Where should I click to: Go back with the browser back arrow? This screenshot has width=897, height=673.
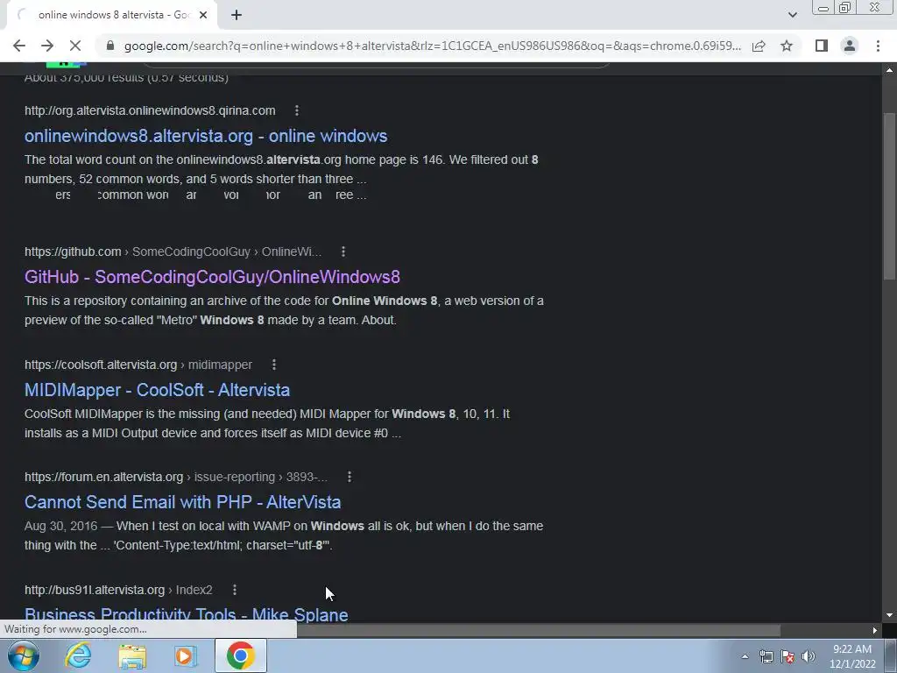click(x=19, y=46)
